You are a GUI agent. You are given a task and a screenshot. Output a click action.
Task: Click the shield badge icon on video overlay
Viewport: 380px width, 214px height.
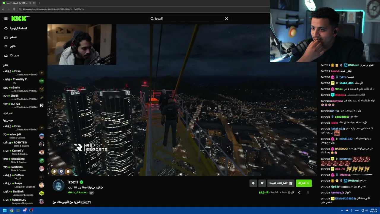point(61,171)
